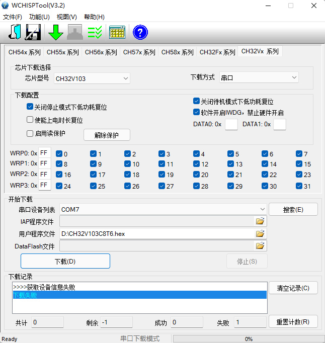Click the Ready status bar text
325x343 pixels.
10,339
